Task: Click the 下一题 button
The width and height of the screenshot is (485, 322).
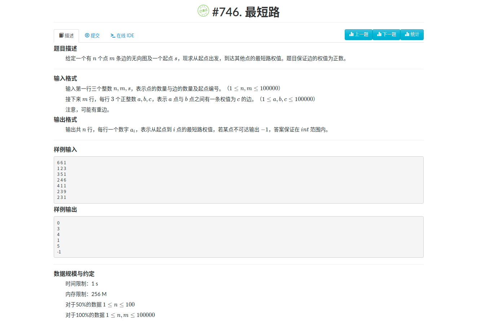Action: (386, 34)
